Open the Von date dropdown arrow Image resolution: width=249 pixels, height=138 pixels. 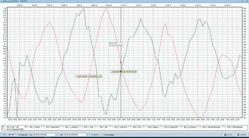click(x=56, y=135)
